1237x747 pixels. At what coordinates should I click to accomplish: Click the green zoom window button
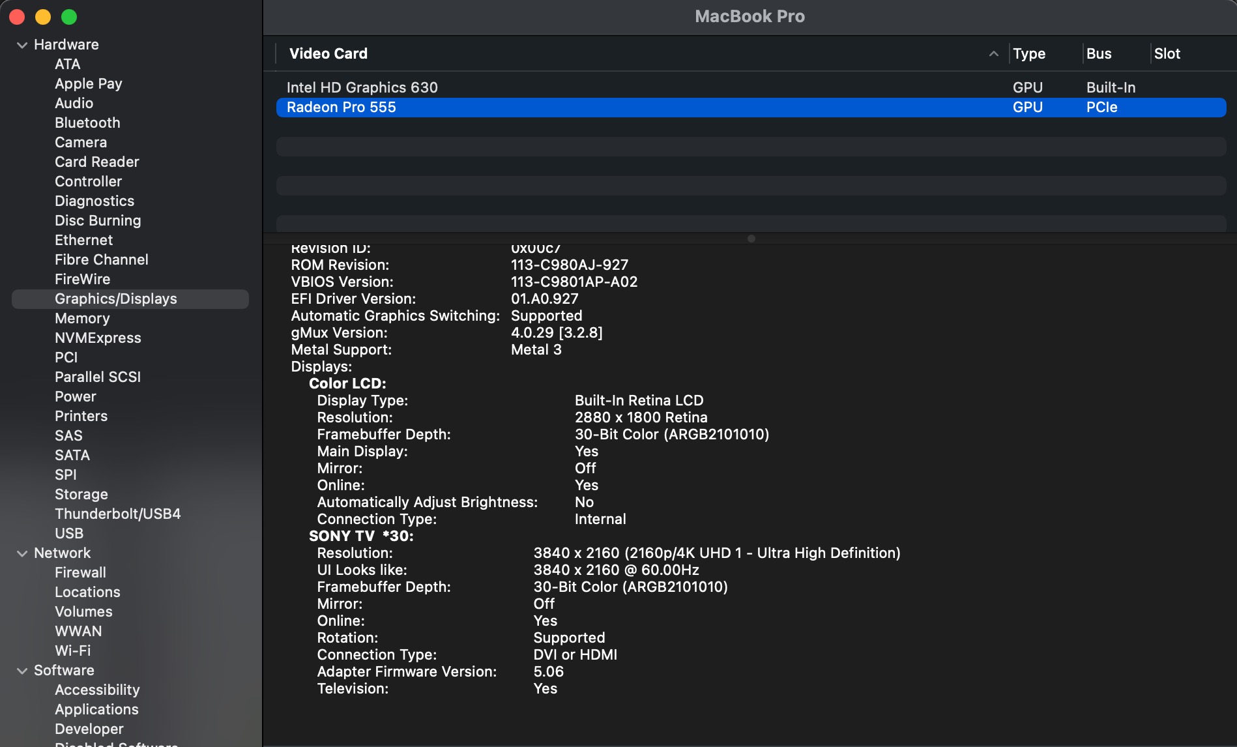coord(69,17)
